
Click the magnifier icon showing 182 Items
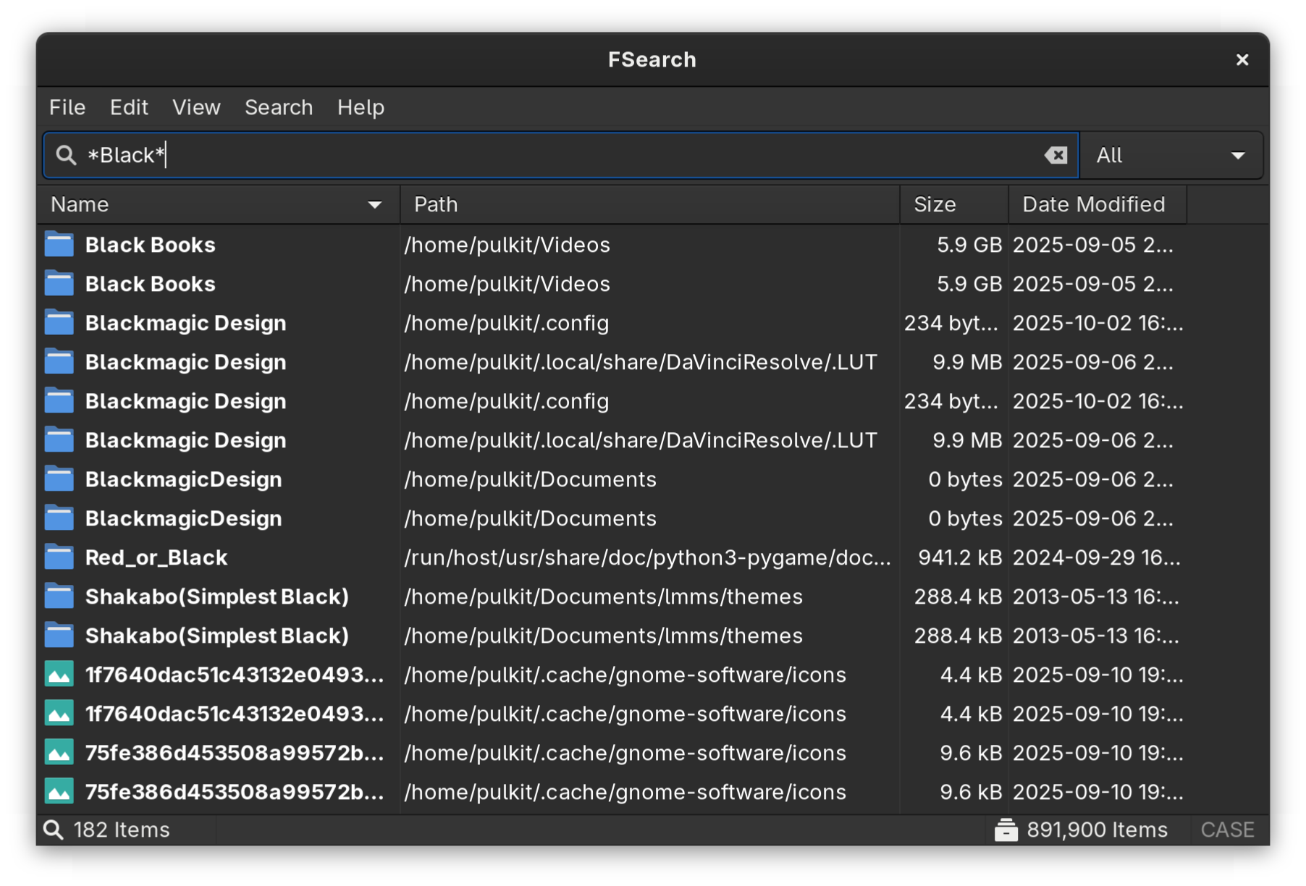tap(53, 830)
